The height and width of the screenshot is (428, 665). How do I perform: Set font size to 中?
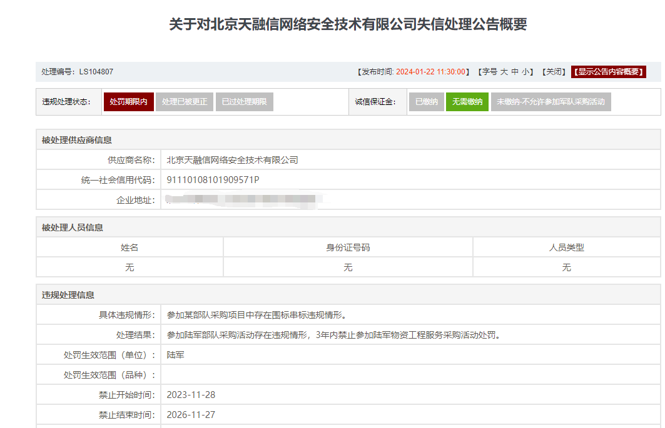point(515,72)
